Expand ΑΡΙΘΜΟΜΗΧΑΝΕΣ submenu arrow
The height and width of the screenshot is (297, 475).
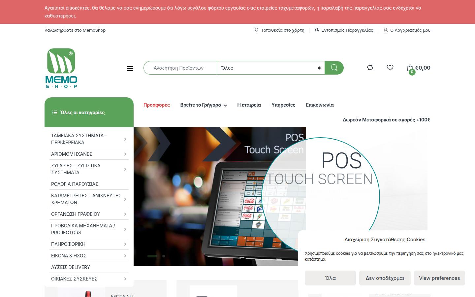pos(125,154)
